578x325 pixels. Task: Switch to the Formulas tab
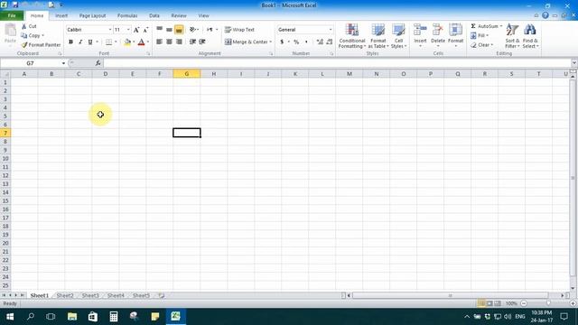(x=127, y=16)
